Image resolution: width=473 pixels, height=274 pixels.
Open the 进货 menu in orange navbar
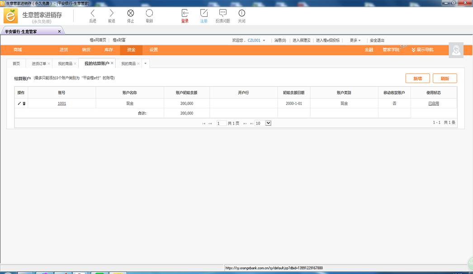click(64, 50)
